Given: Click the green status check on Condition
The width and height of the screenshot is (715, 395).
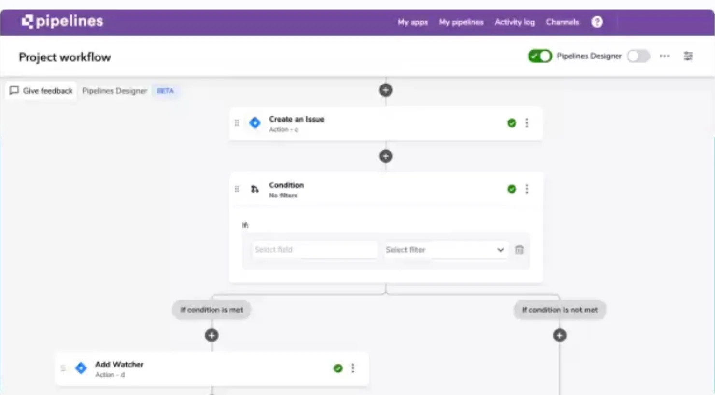Looking at the screenshot, I should [512, 189].
